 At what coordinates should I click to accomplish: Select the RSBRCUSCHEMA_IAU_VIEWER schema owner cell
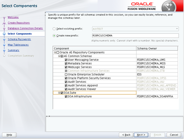point(157,89)
